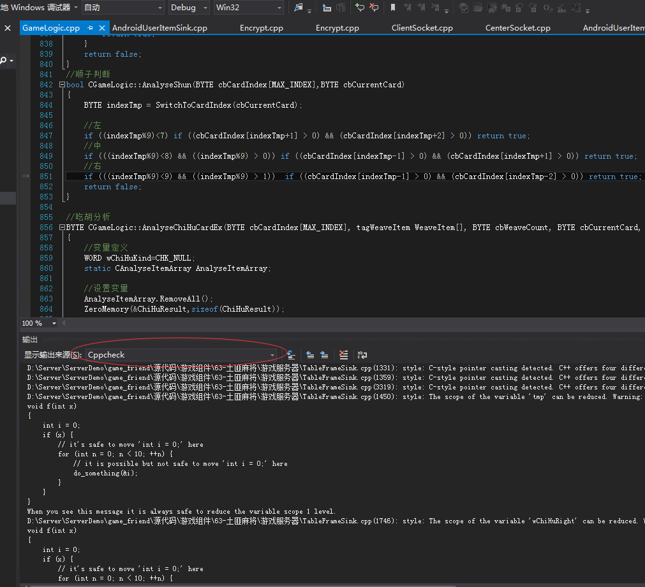This screenshot has width=645, height=587.
Task: Switch to CenterSocket.cpp tab
Action: tap(518, 27)
